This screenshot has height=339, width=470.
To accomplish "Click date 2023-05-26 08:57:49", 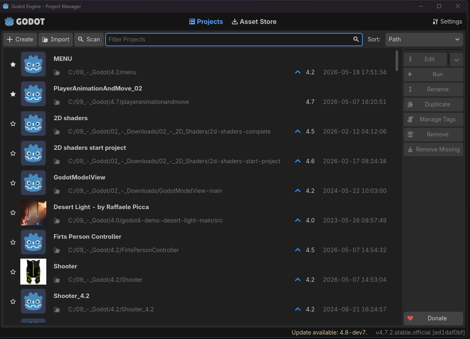I will (355, 220).
